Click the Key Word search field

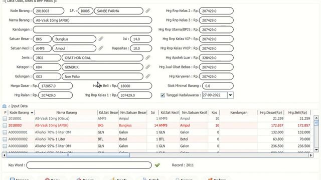89,165
